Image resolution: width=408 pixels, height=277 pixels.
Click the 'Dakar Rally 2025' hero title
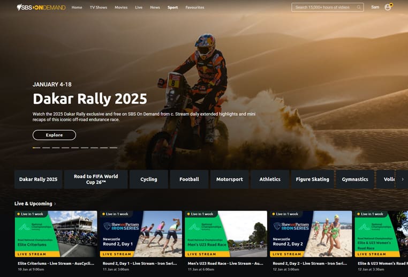90,99
